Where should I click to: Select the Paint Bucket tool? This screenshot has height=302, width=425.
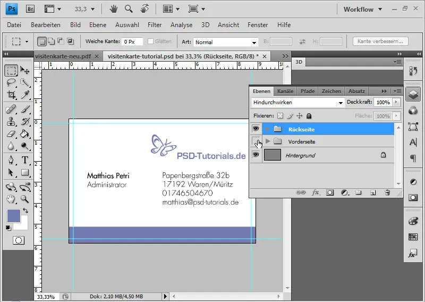[x=25, y=134]
